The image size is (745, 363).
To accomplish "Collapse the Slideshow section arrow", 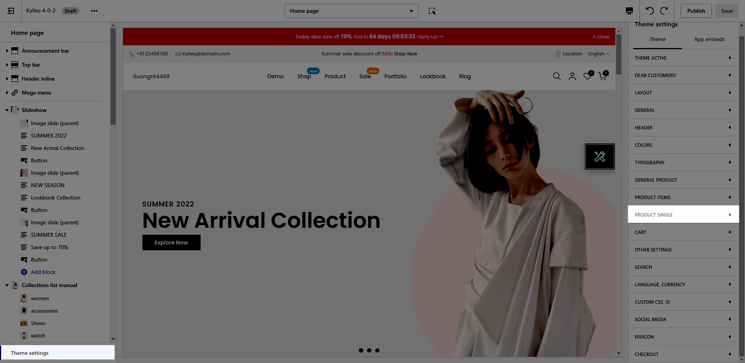I will tap(7, 110).
